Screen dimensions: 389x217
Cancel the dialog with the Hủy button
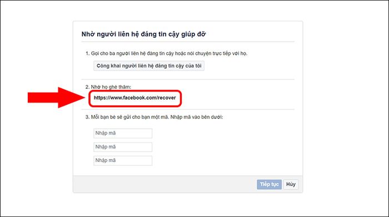coord(291,184)
